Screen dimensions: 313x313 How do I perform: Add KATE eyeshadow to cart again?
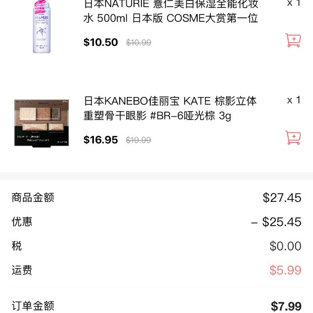293,138
